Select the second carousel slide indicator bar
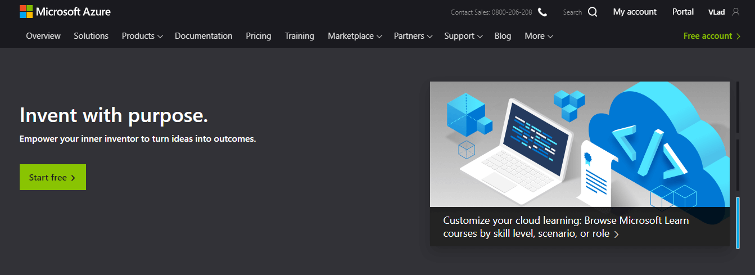The image size is (755, 275). (738, 165)
